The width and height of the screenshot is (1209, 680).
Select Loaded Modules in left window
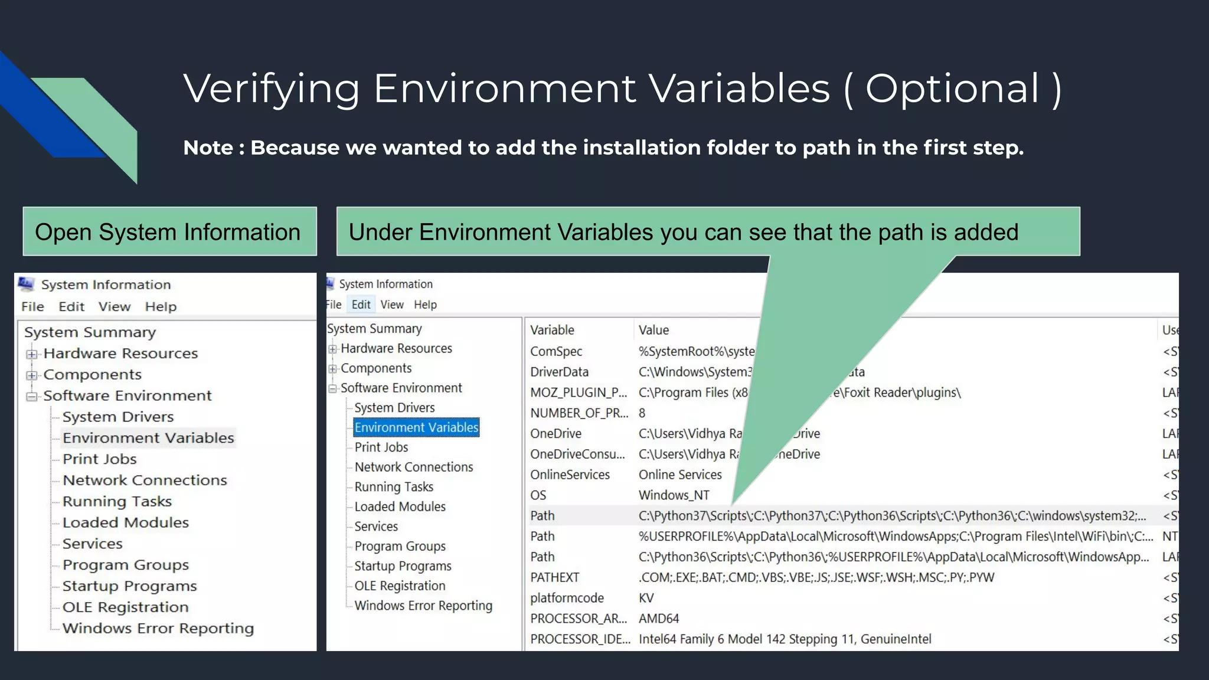(126, 523)
